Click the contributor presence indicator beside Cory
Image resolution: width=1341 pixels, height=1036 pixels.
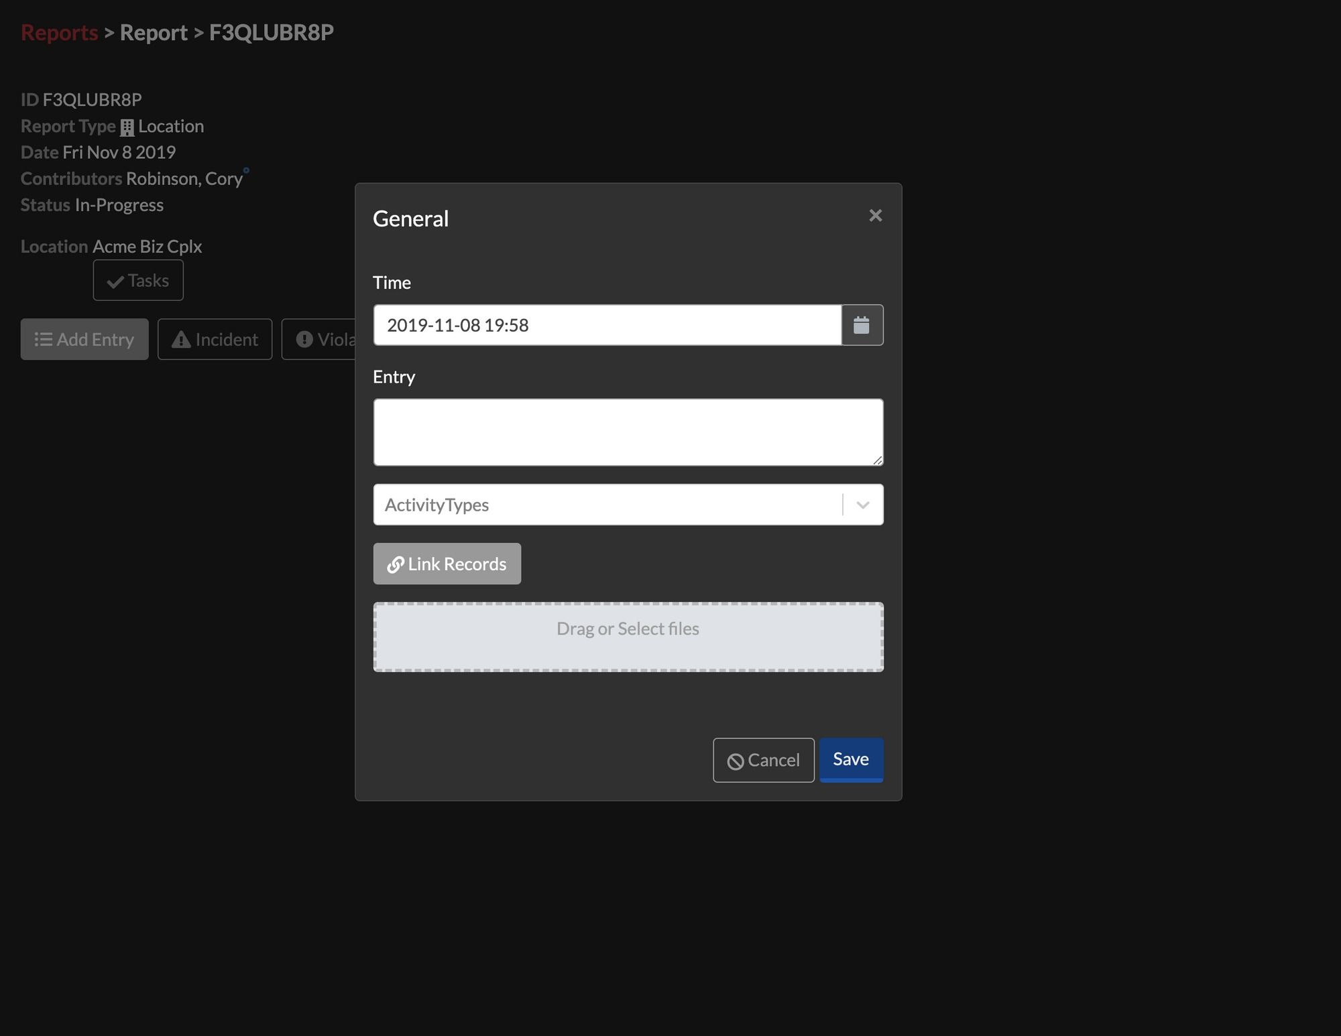coord(246,172)
